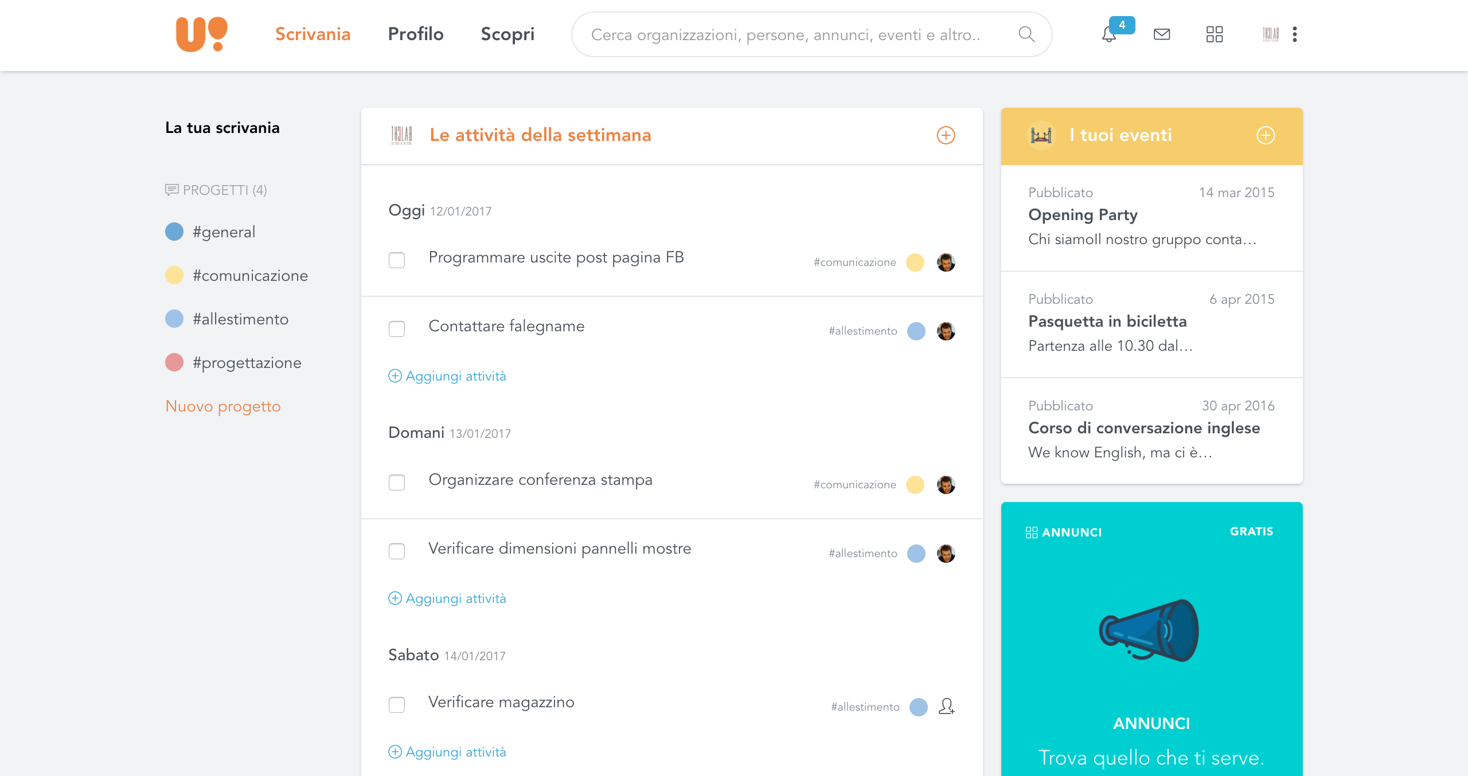This screenshot has height=776, width=1468.
Task: Add event with plus icon in I tuoi eventi
Action: tap(1266, 135)
